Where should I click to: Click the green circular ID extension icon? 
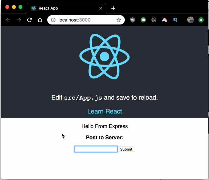tap(143, 20)
